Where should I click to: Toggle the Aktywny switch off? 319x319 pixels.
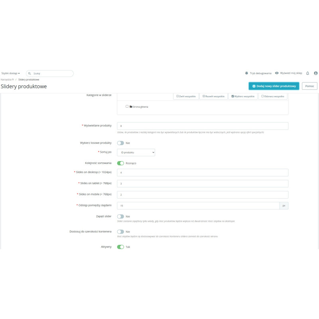point(120,247)
